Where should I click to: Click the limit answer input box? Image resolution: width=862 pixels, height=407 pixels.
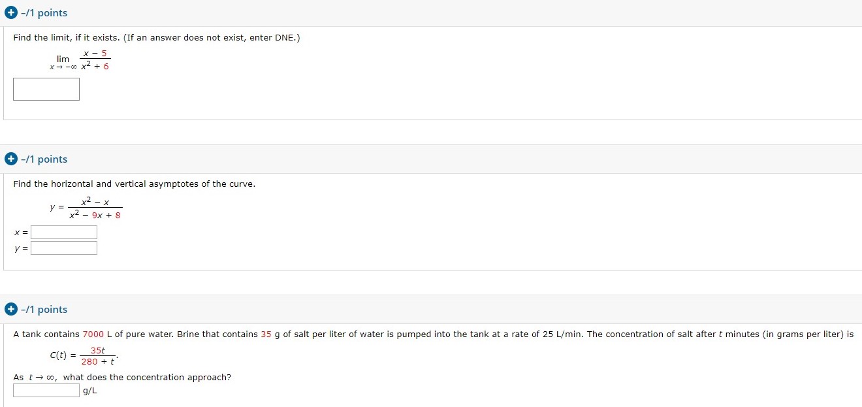click(x=46, y=89)
